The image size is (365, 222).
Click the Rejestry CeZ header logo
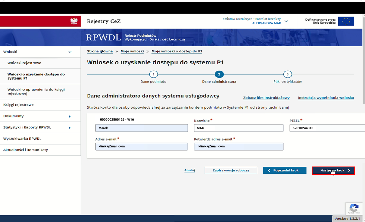(103, 21)
